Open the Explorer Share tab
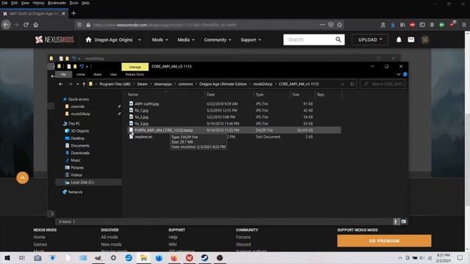Viewport: 470px width, 264px height. pos(98,74)
